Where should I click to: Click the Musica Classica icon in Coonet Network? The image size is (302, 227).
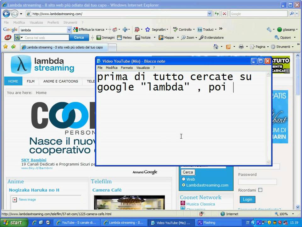pos(183,203)
